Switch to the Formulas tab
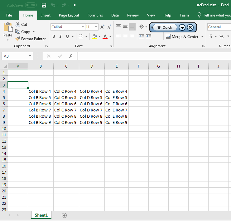Viewport: 231px width, 221px height. 95,15
